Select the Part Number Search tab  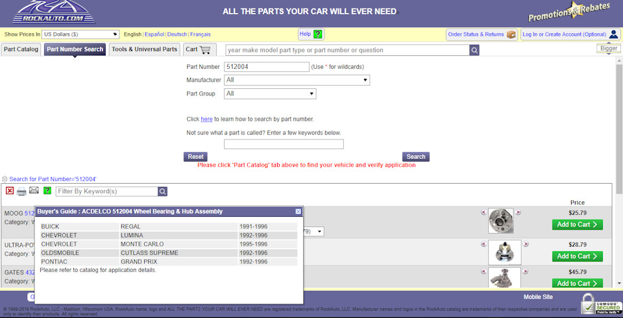coord(75,49)
